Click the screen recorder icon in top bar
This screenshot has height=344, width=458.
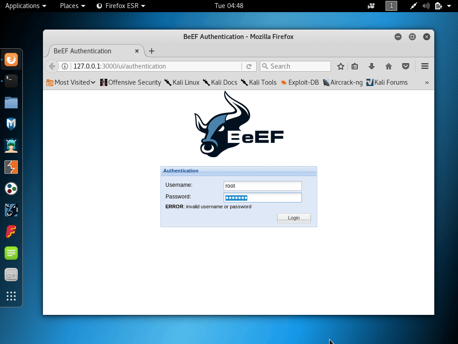pyautogui.click(x=371, y=6)
